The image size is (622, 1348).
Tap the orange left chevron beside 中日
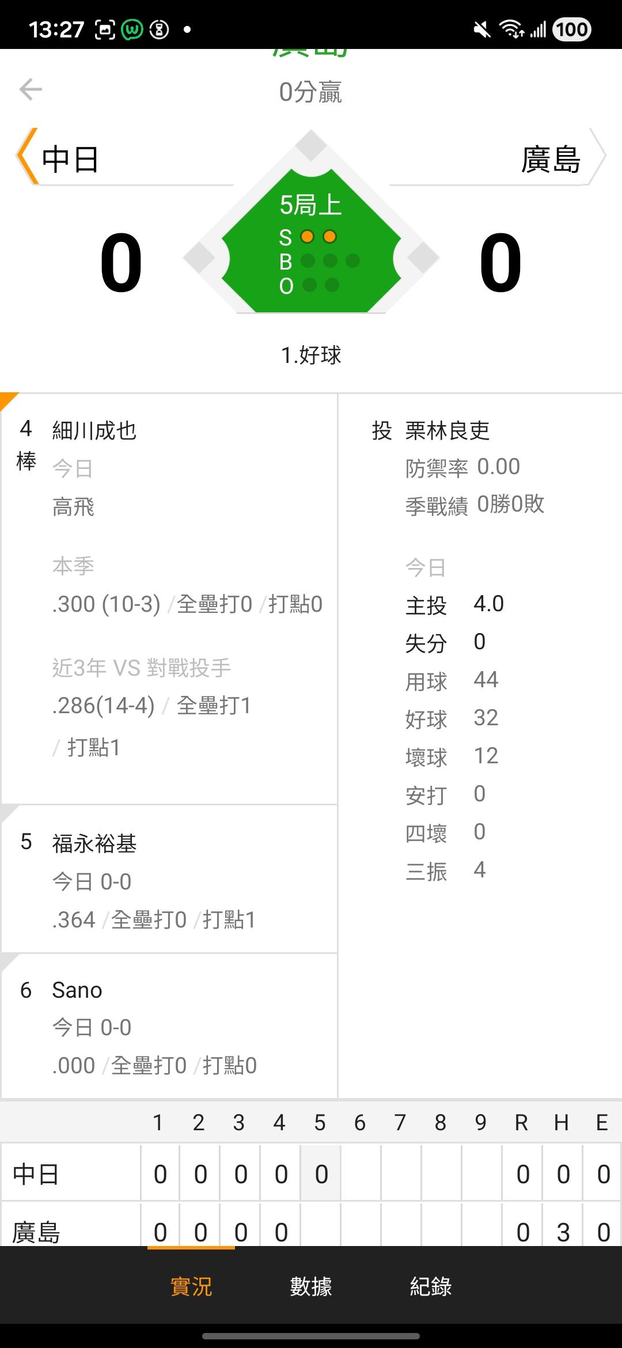coord(26,157)
